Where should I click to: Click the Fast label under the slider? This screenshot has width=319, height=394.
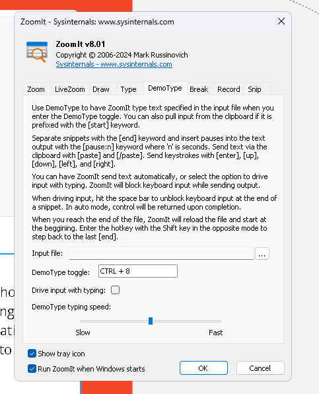pyautogui.click(x=215, y=333)
